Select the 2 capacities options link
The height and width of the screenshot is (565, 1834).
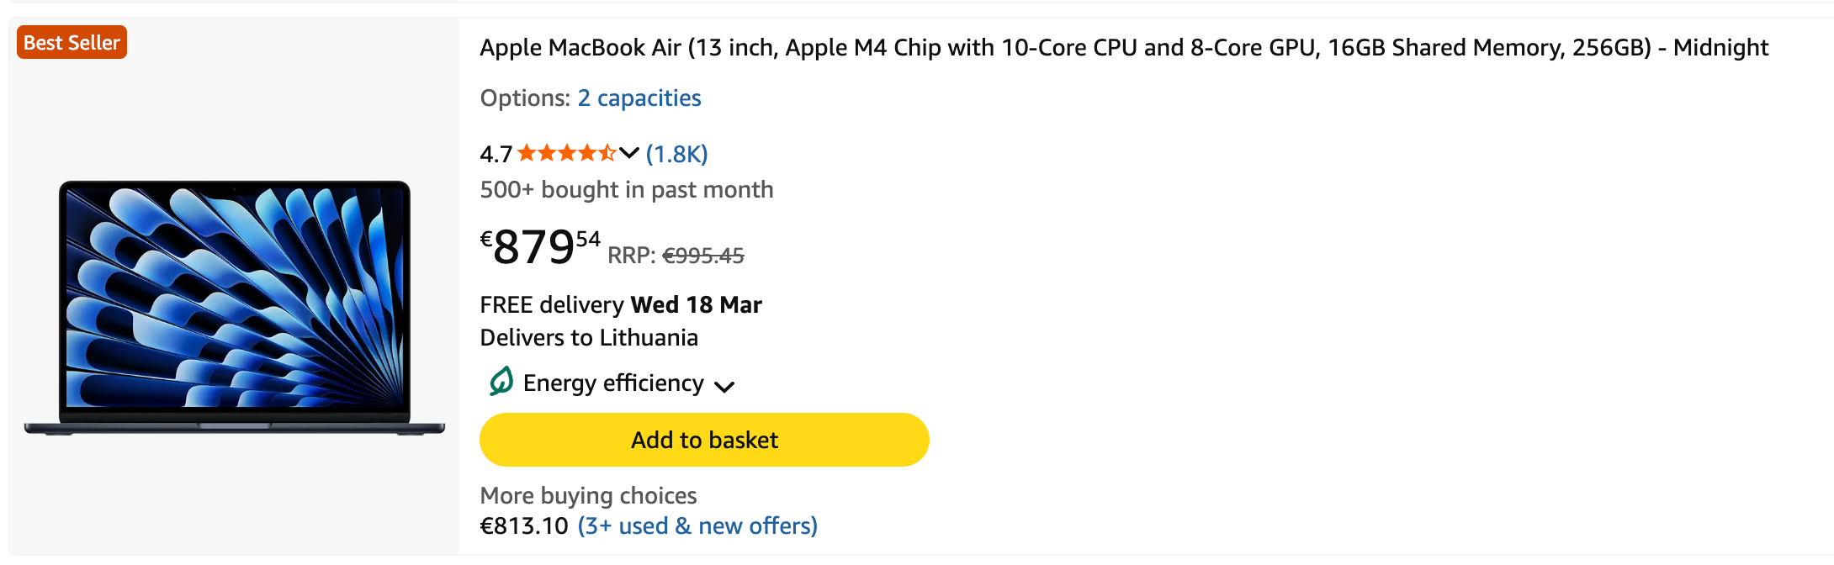point(639,98)
